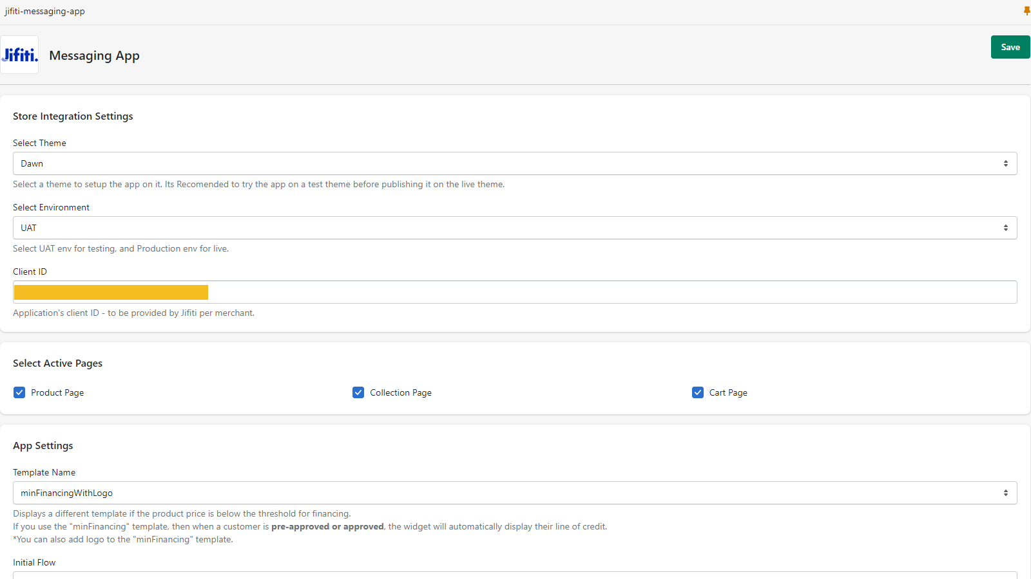Click the Jifiti logo icon
Image resolution: width=1031 pixels, height=579 pixels.
coord(19,55)
